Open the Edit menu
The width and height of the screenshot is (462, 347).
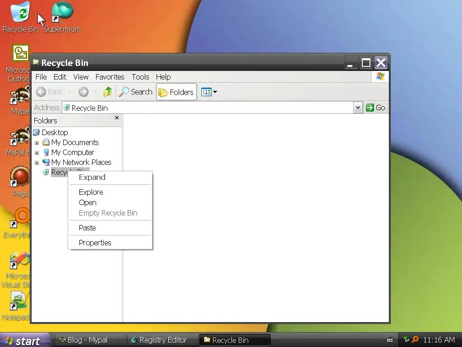click(60, 77)
